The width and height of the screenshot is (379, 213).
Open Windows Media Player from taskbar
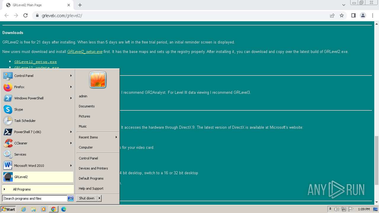(44, 209)
